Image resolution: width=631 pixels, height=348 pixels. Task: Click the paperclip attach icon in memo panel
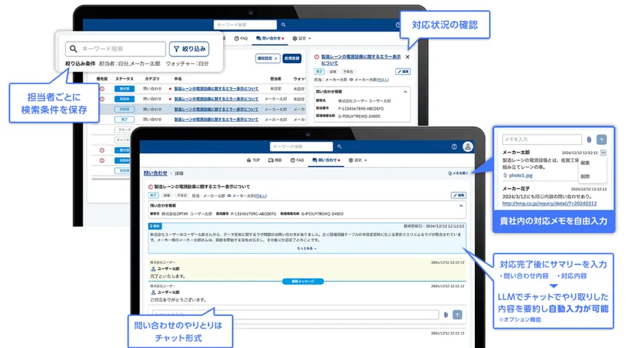590,139
